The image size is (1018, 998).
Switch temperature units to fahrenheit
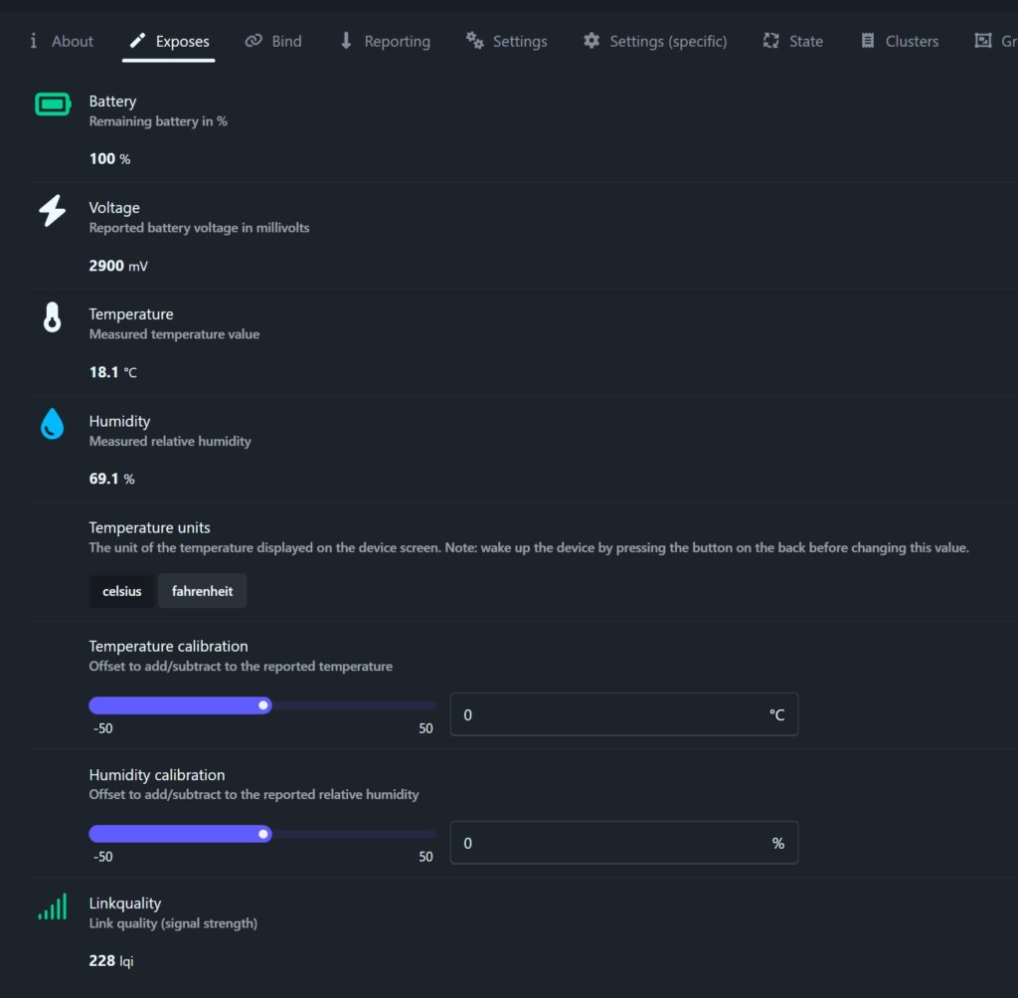(x=202, y=591)
